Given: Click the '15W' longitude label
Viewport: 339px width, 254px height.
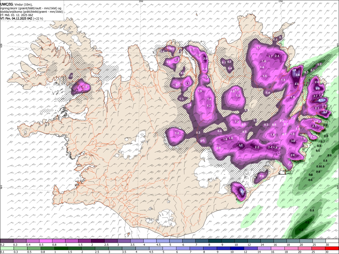Looking at the screenshot, I should (x=280, y=1).
